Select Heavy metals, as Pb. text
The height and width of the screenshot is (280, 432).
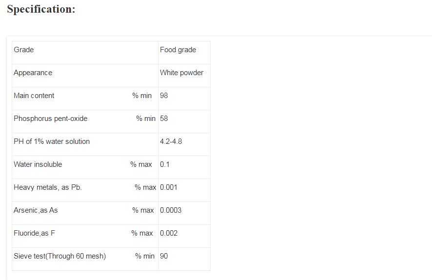(48, 187)
